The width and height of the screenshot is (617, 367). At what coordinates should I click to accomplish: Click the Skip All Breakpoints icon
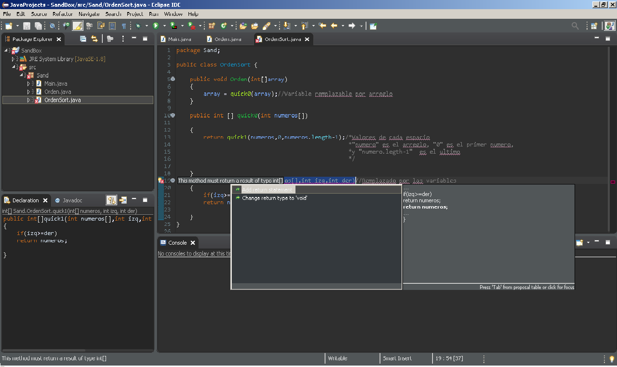pyautogui.click(x=52, y=26)
